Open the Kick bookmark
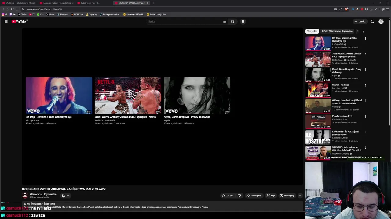391x219 pixels. [40, 14]
